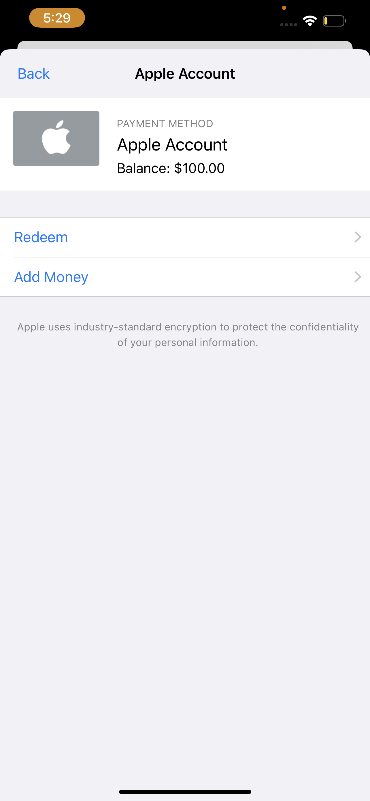Tap the empty area below the notice
Viewport: 370px width, 801px height.
[x=185, y=560]
